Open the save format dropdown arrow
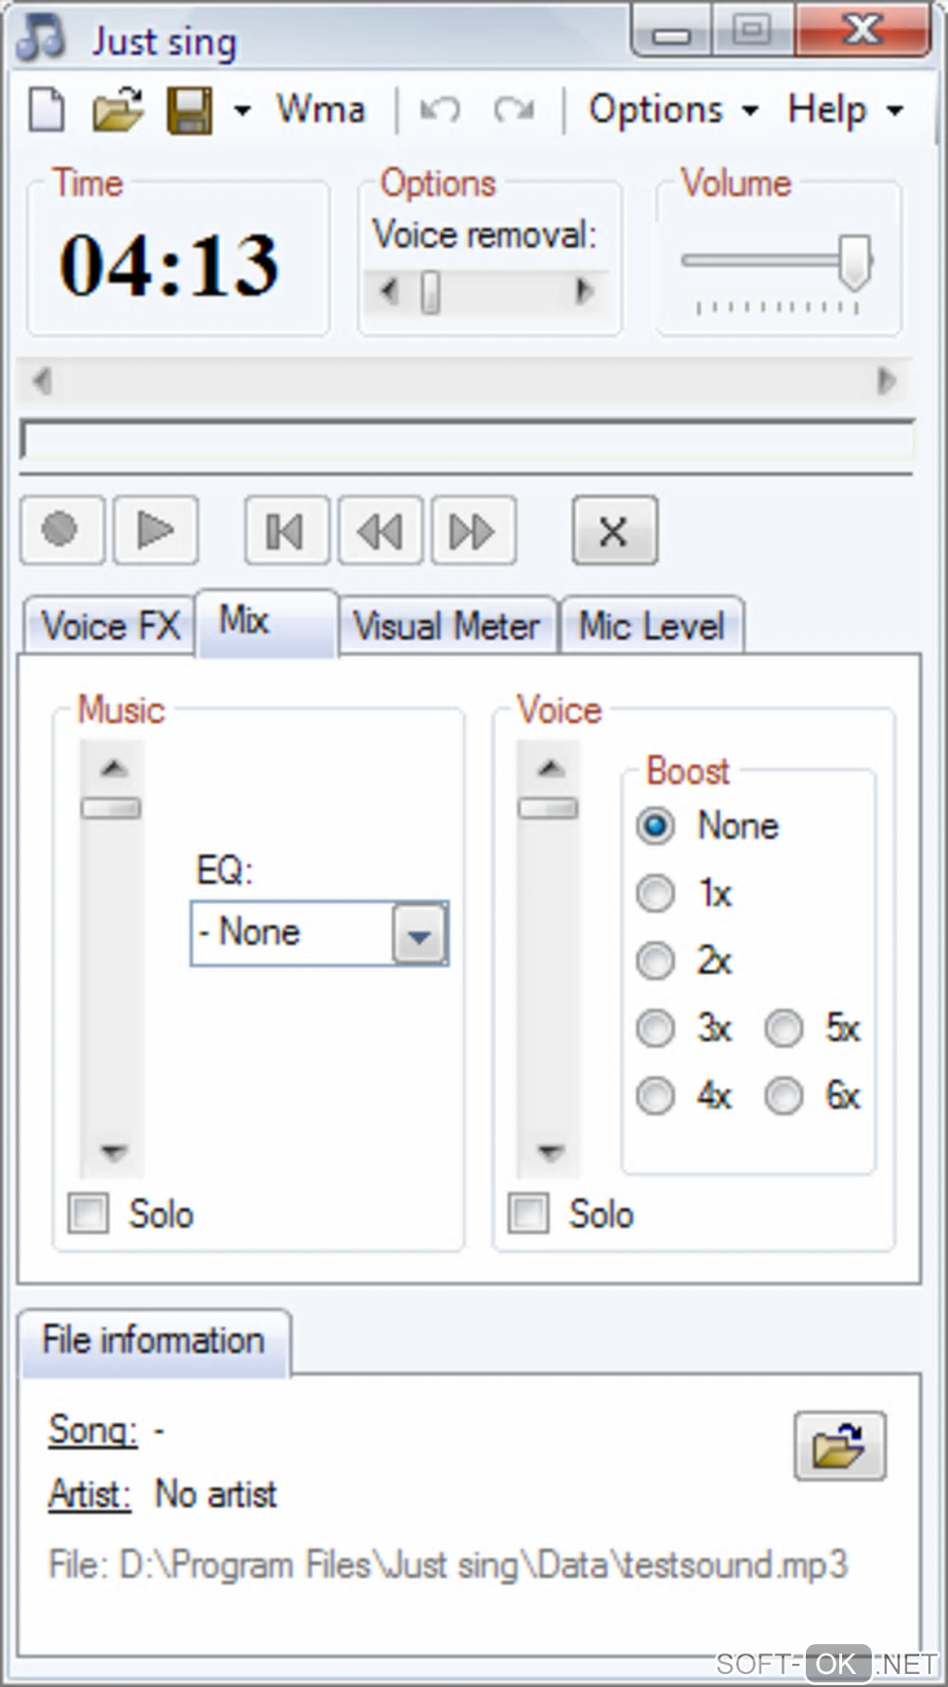948x1687 pixels. coord(243,111)
